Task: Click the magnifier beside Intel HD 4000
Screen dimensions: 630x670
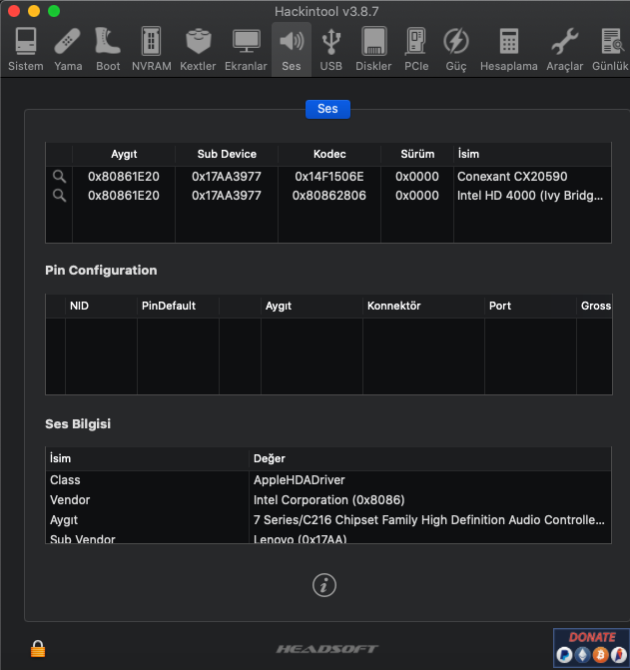Action: [59, 196]
